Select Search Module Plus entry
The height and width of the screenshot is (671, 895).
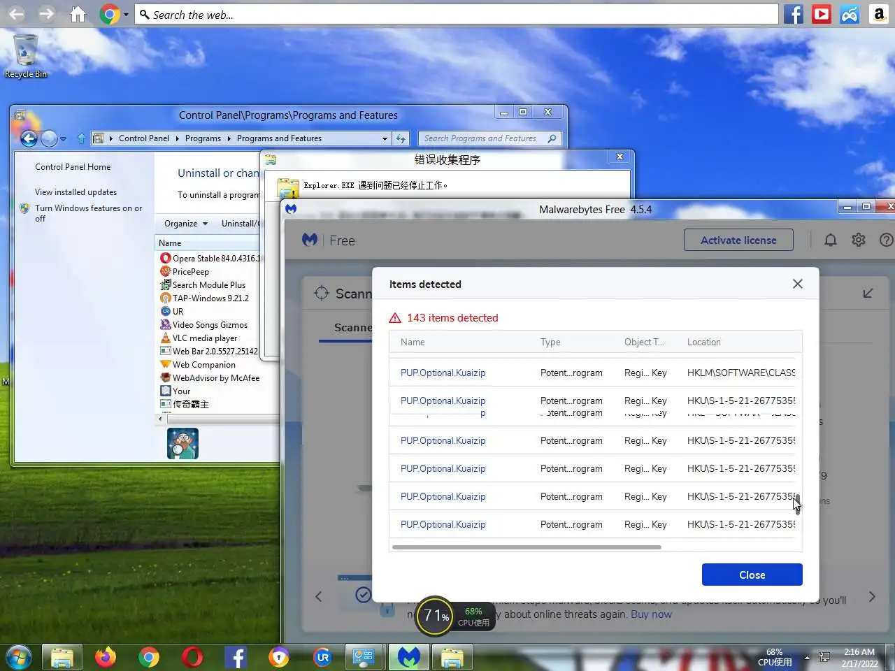click(203, 285)
